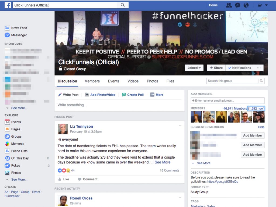Like Liz Tennyson's pinned post
276x207 pixels.
64,179
